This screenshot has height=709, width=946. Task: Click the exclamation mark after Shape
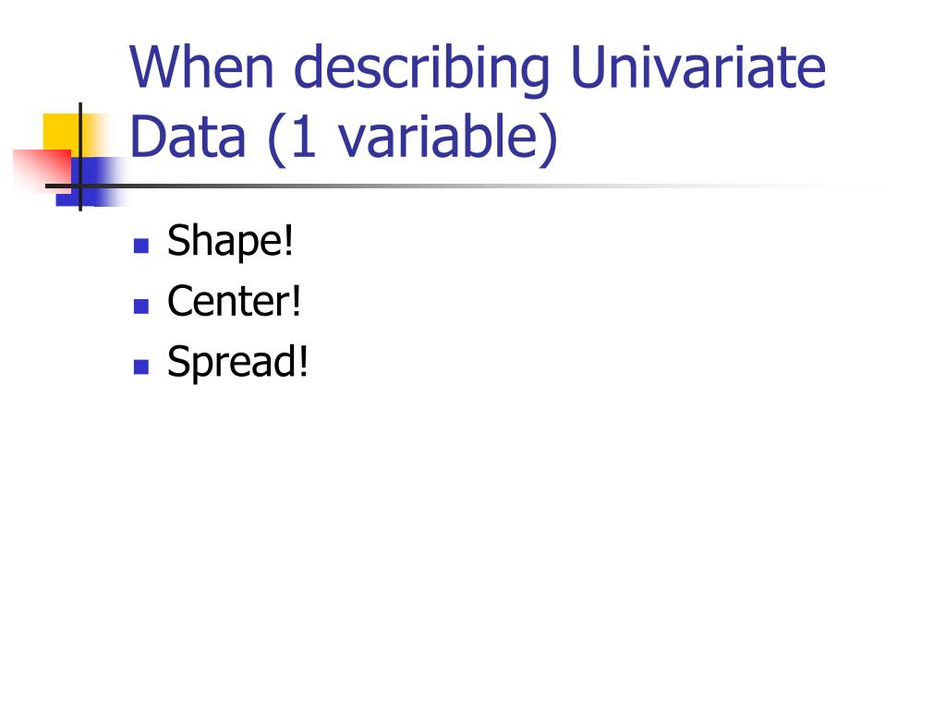287,239
